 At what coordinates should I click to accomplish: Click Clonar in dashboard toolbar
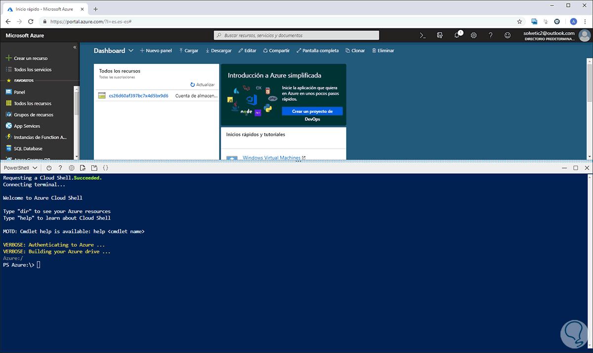click(355, 51)
